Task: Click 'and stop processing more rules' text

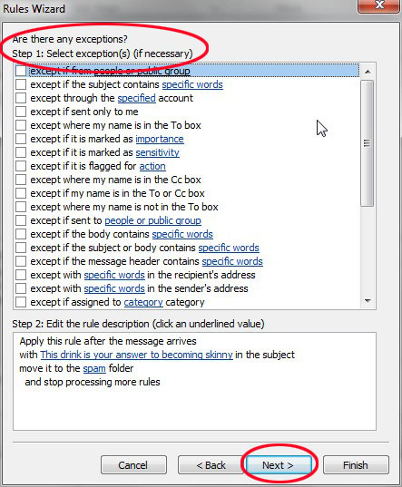Action: point(93,382)
